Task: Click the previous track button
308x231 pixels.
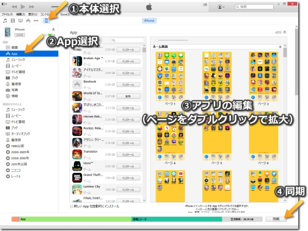Action: 14,7
